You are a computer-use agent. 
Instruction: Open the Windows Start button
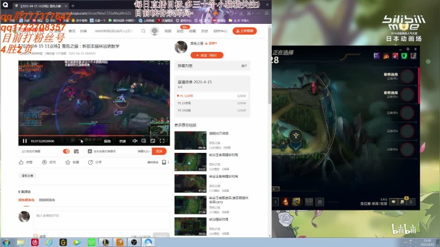click(6, 242)
